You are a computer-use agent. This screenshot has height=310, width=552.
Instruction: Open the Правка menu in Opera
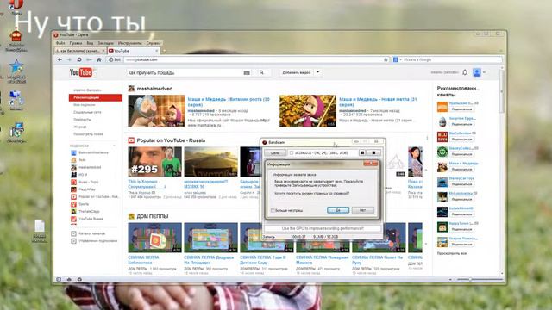click(x=76, y=43)
